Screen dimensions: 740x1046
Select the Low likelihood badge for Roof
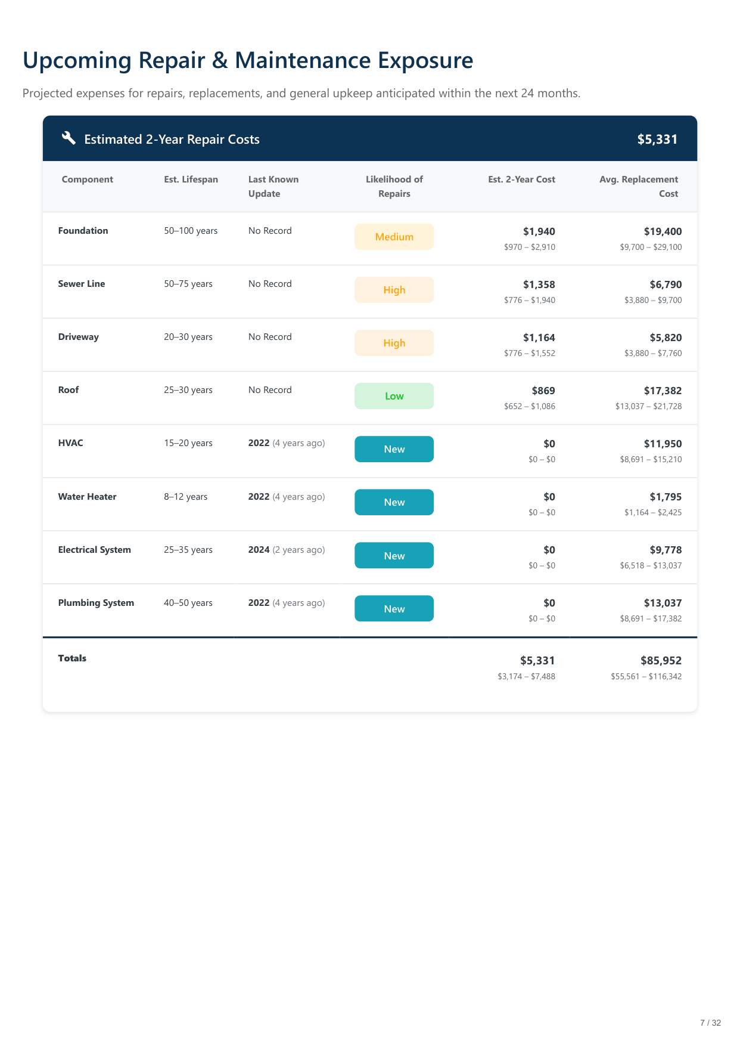pos(394,396)
